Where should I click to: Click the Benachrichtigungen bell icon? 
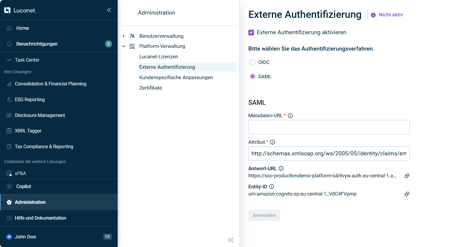[x=9, y=44]
